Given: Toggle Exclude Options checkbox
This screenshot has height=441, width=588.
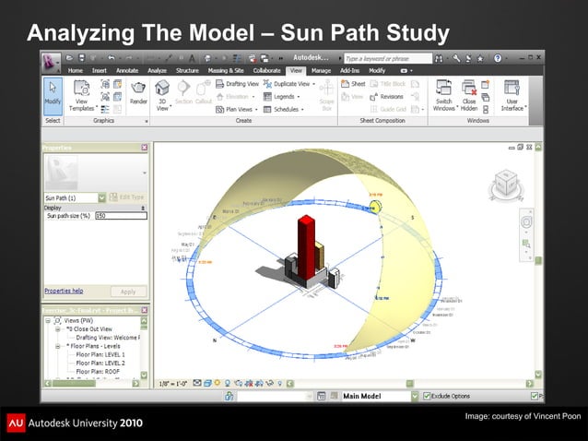Looking at the screenshot, I should (427, 396).
